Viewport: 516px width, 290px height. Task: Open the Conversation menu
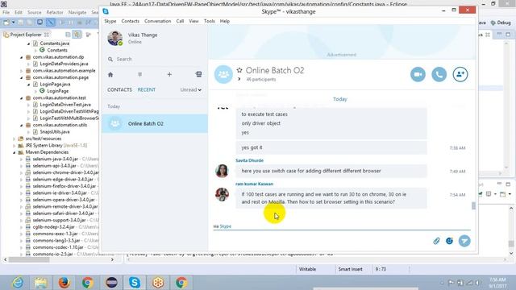[x=158, y=21]
